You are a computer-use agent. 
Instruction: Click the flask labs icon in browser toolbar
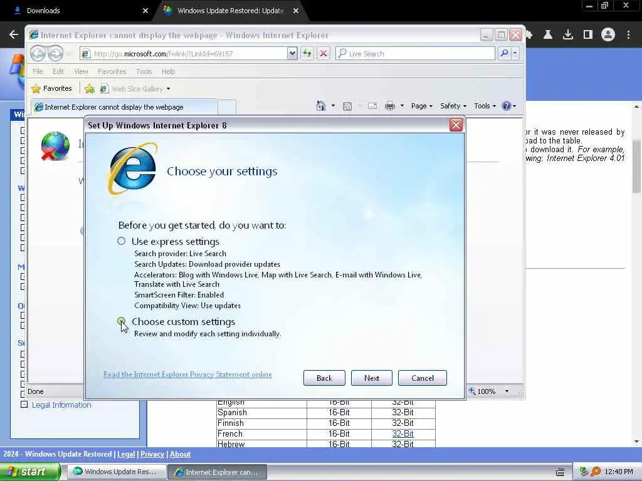tap(548, 35)
